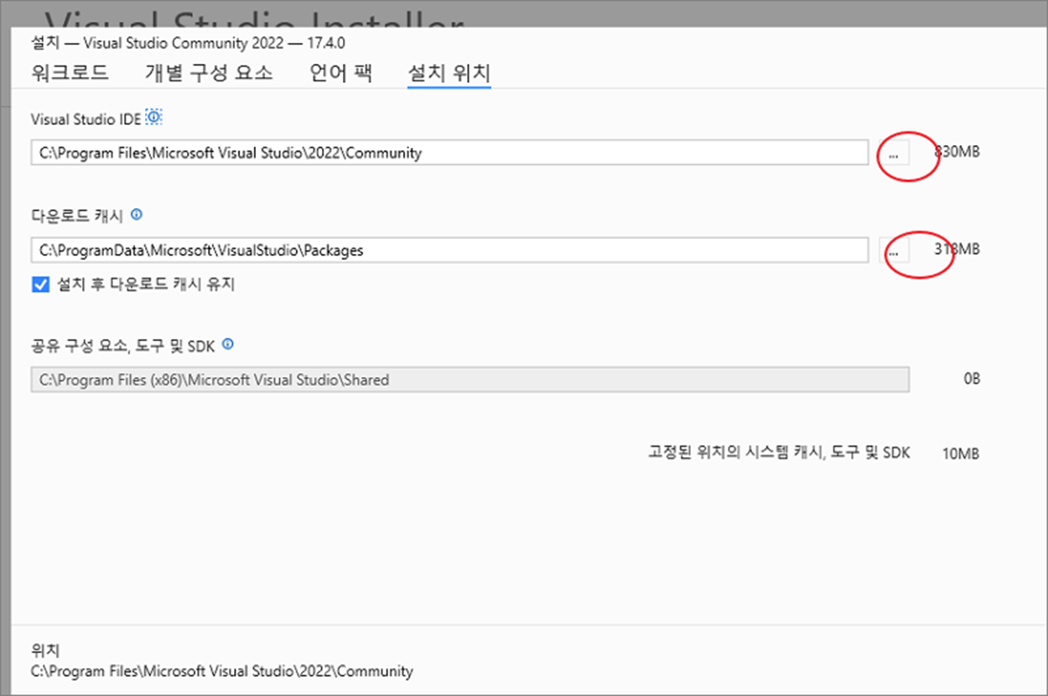
Task: Click the bottom install location path text
Action: click(222, 671)
